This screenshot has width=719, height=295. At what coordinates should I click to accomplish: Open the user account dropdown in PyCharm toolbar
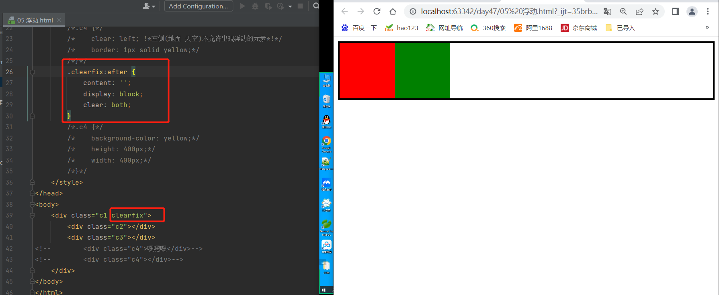[149, 6]
